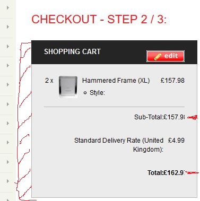Click the ninth sidebar arrow from top
The width and height of the screenshot is (200, 201).
click(8, 162)
